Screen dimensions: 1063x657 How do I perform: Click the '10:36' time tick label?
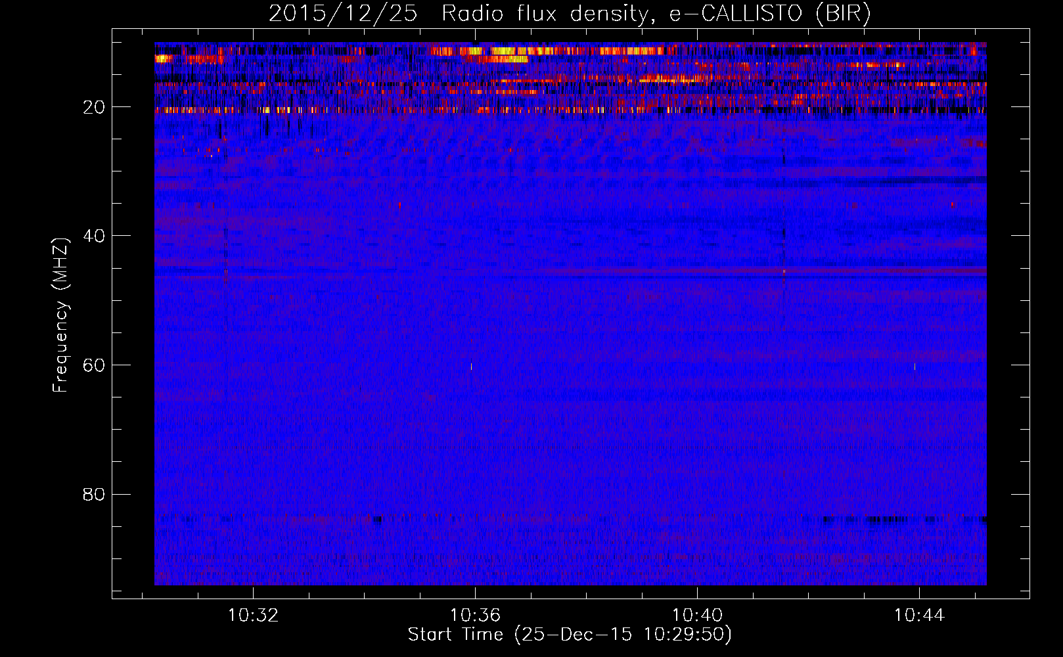click(x=475, y=616)
